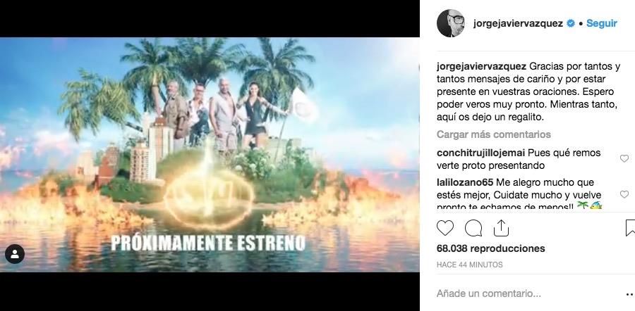Open comments with the speech bubble icon
Image resolution: width=635 pixels, height=311 pixels.
click(473, 228)
